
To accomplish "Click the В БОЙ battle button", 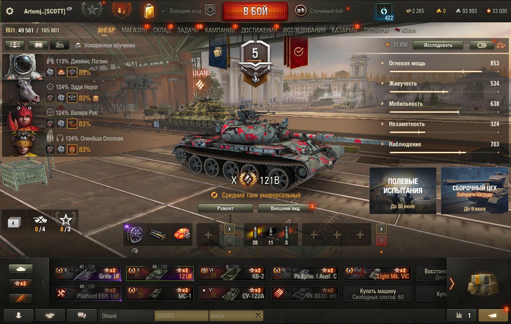I will 255,11.
